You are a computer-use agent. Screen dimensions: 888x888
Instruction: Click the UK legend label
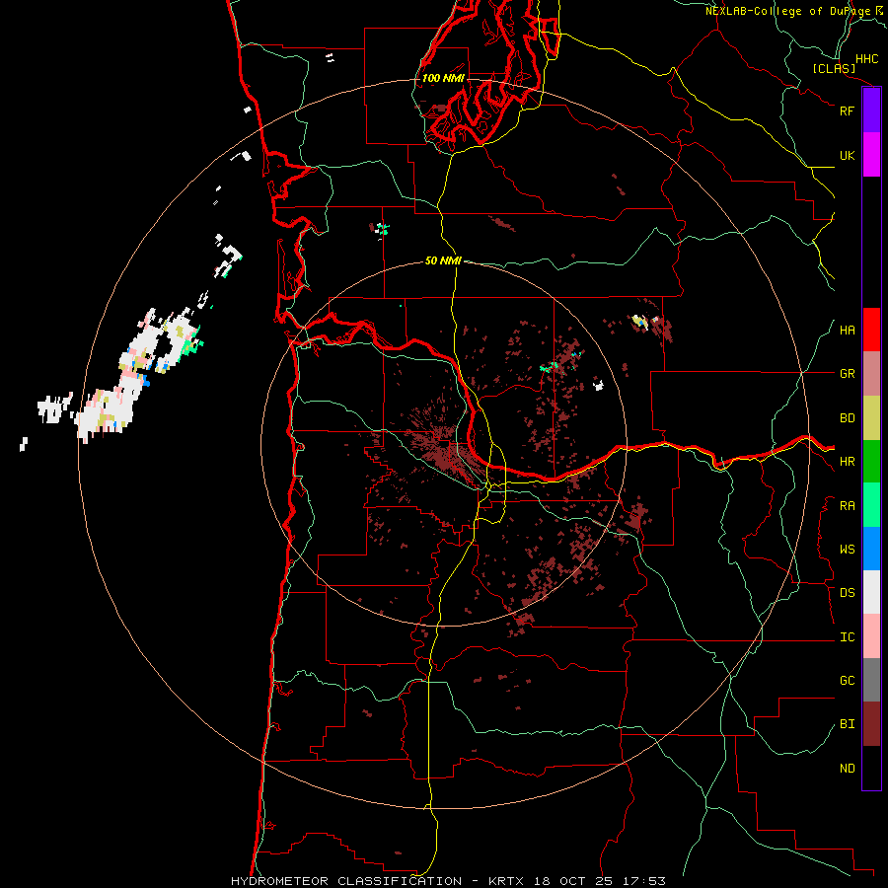pos(848,155)
